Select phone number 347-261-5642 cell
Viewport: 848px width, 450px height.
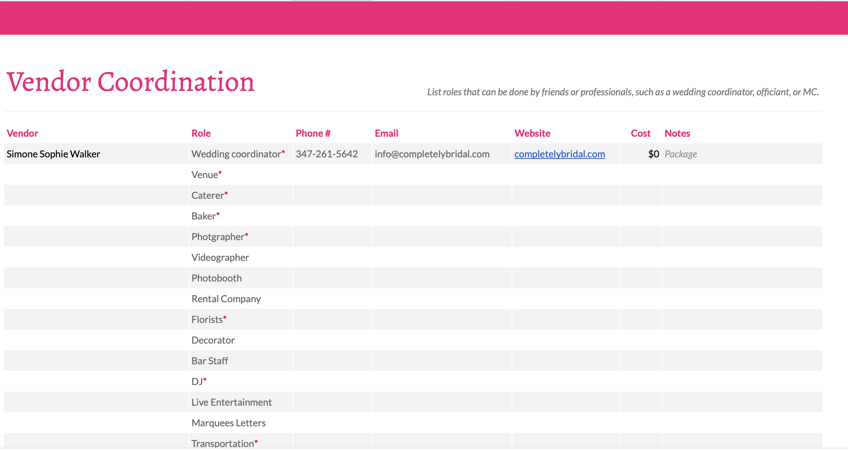tap(327, 154)
